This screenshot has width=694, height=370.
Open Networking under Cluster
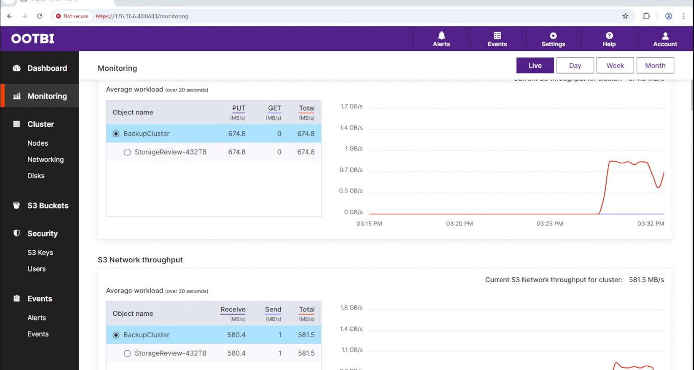(x=45, y=160)
